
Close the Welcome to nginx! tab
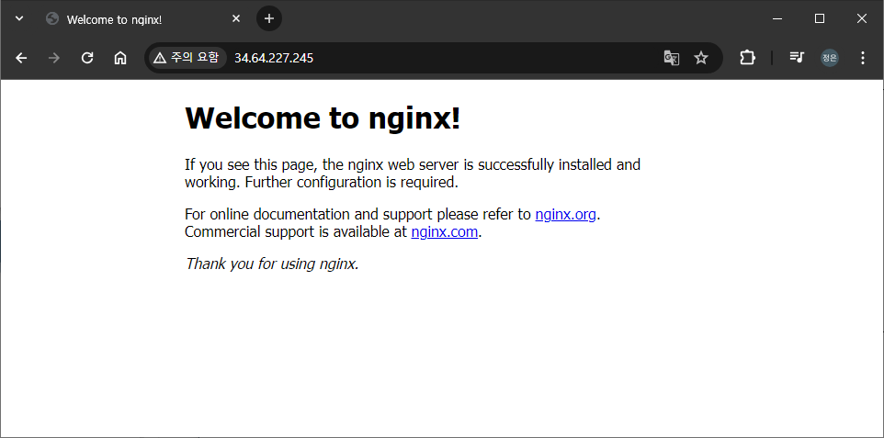236,18
